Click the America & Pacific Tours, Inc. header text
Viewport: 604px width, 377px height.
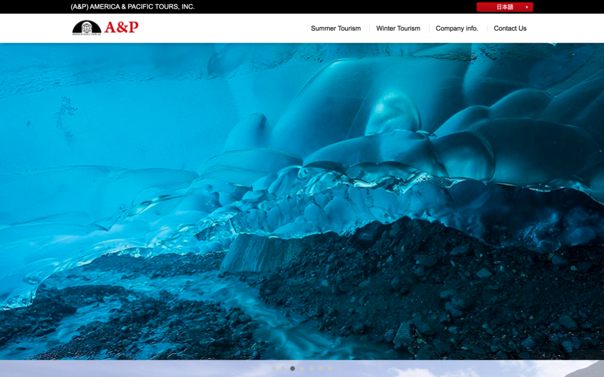point(132,7)
